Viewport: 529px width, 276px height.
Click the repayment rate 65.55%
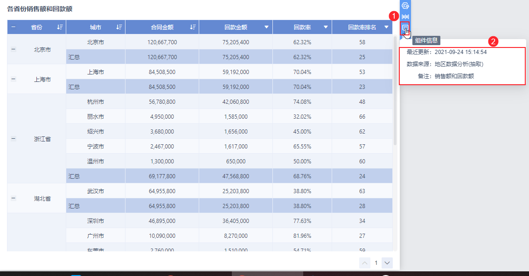(302, 147)
